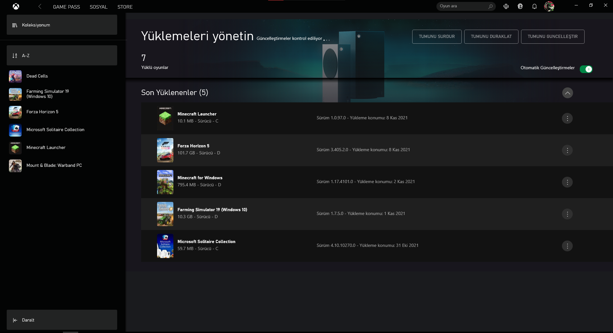Click Forza Horizon 5 cover in install list
The image size is (613, 333).
[165, 150]
